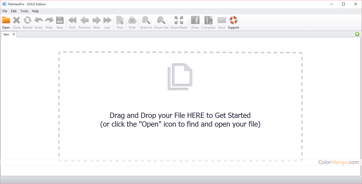
Task: Jump to Last page icon
Action: (107, 20)
